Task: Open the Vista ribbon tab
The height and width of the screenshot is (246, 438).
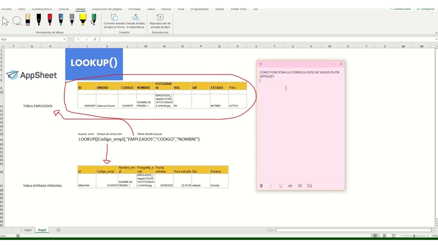Action: (x=181, y=9)
